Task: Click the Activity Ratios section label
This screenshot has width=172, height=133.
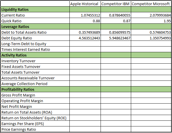Action: click(14, 55)
